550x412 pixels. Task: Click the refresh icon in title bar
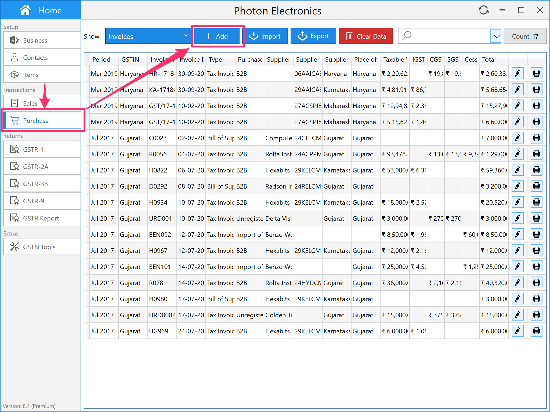click(x=483, y=10)
